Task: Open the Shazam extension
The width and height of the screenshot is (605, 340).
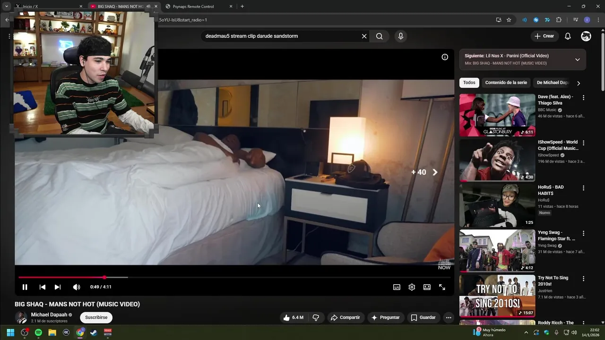Action: (x=536, y=20)
